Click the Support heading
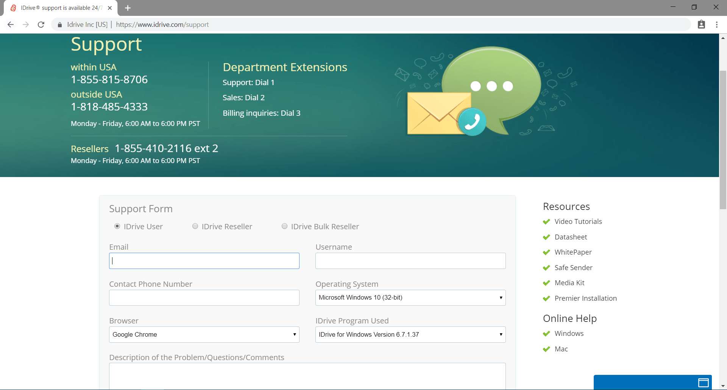 tap(106, 44)
